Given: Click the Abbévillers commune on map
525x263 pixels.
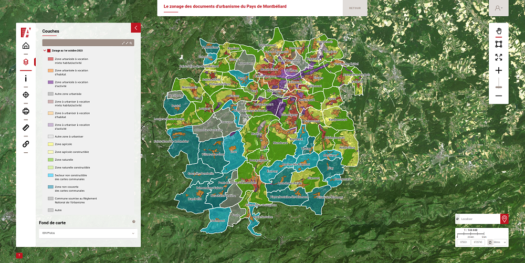Looking at the screenshot, I should 347,148.
